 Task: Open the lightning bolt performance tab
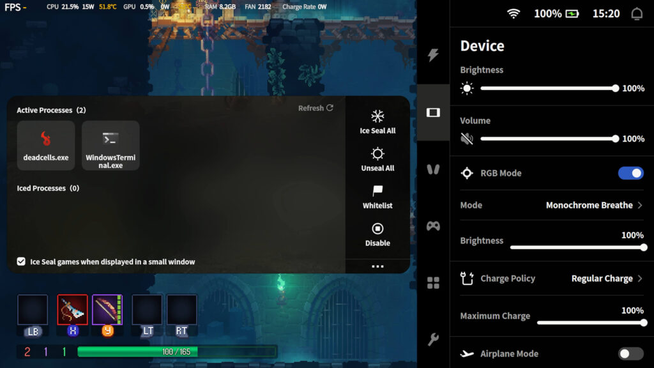pos(433,55)
